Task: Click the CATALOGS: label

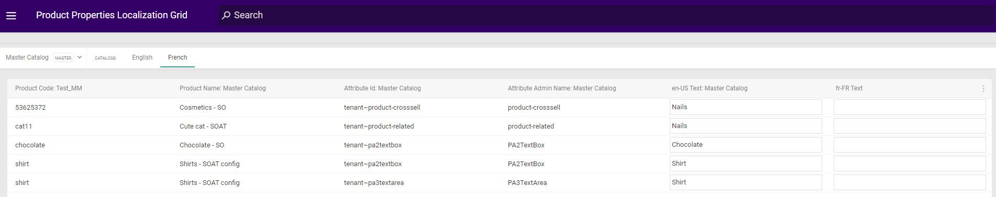Action: click(x=106, y=58)
